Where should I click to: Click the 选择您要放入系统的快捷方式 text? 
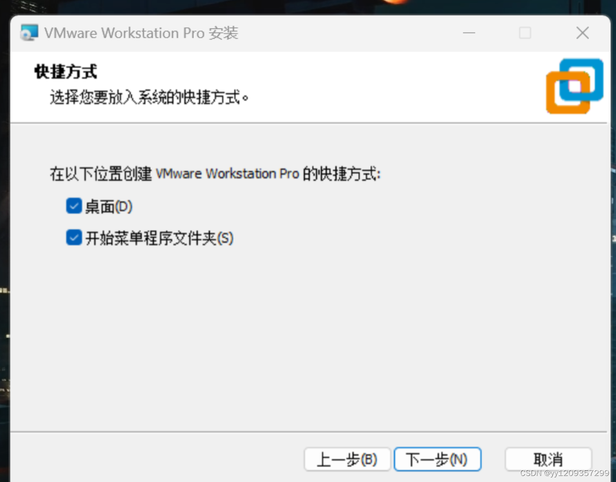coord(149,98)
